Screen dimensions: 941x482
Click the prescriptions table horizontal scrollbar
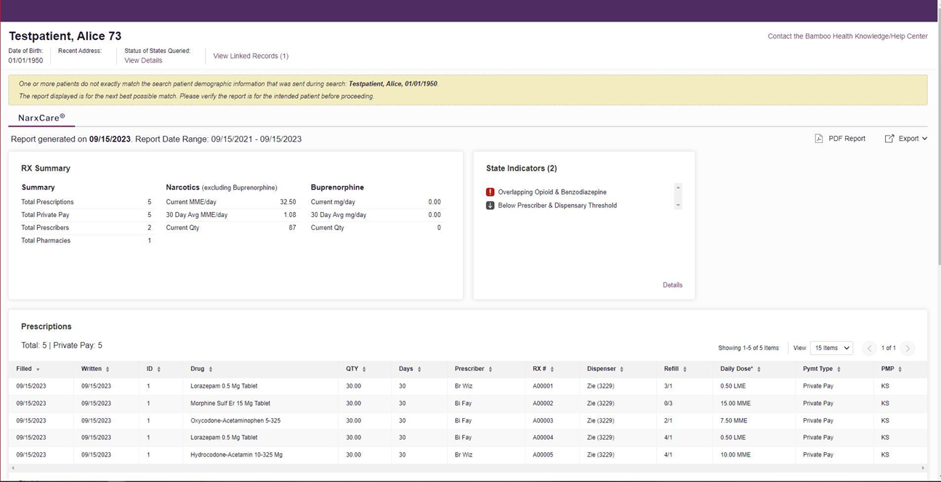[x=465, y=468]
